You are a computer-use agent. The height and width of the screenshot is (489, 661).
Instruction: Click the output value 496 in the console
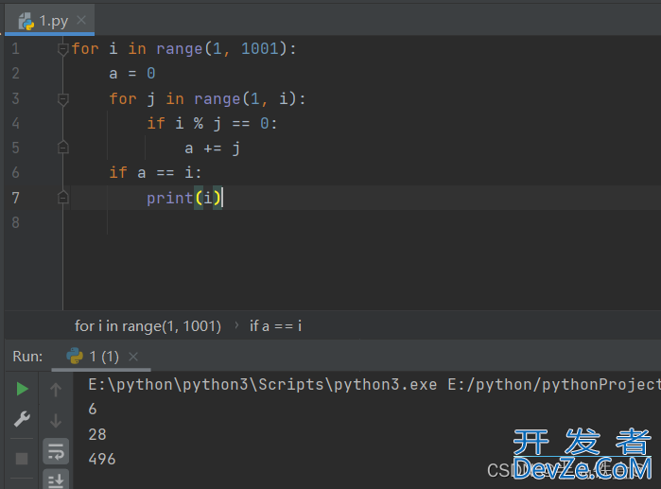pyautogui.click(x=102, y=459)
